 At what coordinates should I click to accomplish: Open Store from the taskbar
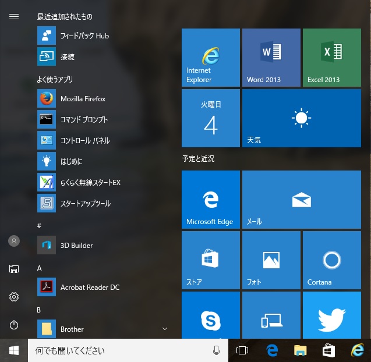pos(328,350)
